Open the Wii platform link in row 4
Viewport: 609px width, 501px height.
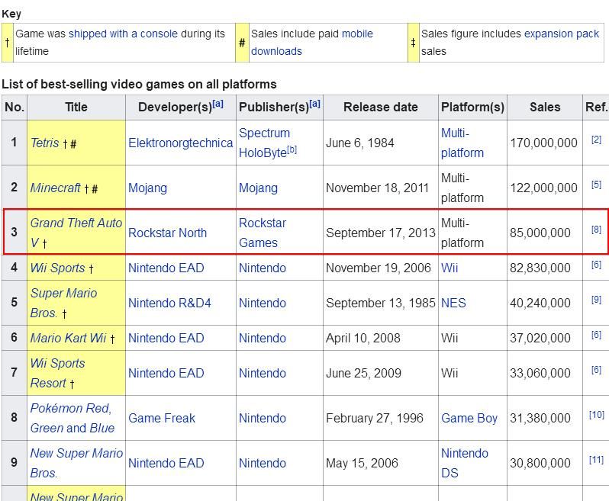449,268
